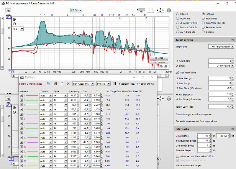Viewport: 236px width, 169px height.
Task: Choose the Dutch & Dutch 8c equaliser
Action: [x=178, y=27]
